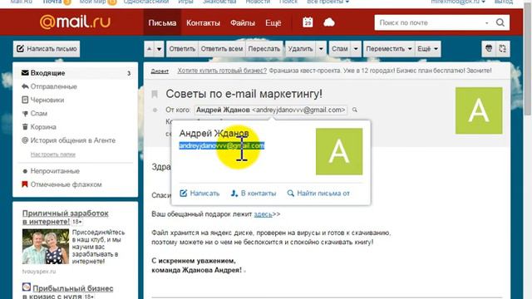The height and width of the screenshot is (299, 532).
Task: Expand the dropdown next to Спам
Action: point(356,49)
